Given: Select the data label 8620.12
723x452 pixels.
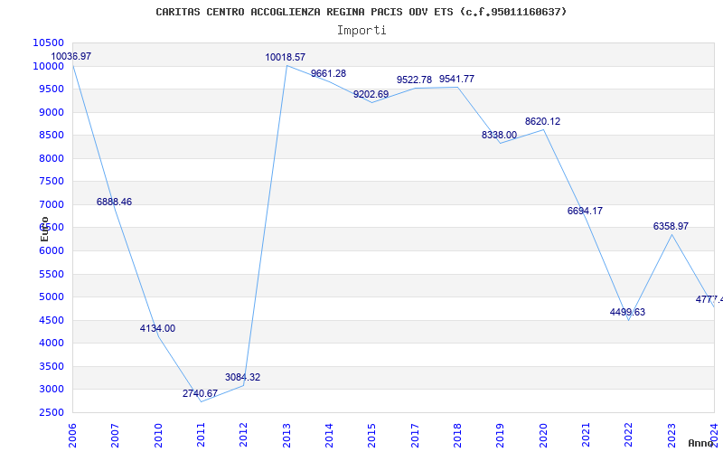Looking at the screenshot, I should point(543,122).
